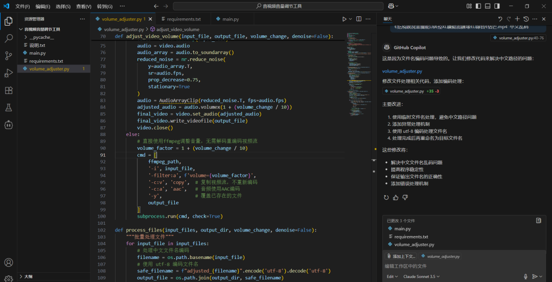Toggle the primary side bar
The height and width of the screenshot is (282, 552).
pos(478,6)
